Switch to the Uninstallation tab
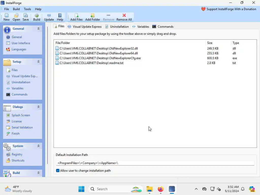The height and width of the screenshot is (195, 260). (x=117, y=26)
